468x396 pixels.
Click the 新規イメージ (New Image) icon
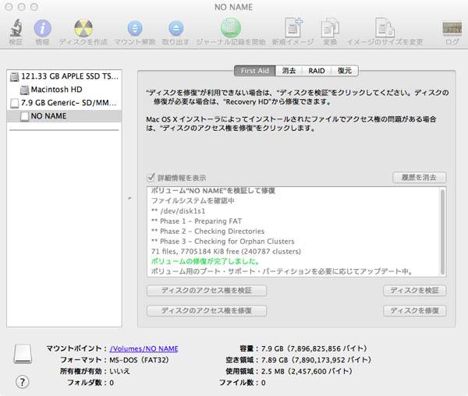click(x=293, y=29)
